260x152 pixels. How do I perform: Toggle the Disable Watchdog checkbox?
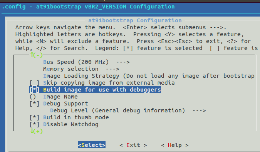[34, 125]
